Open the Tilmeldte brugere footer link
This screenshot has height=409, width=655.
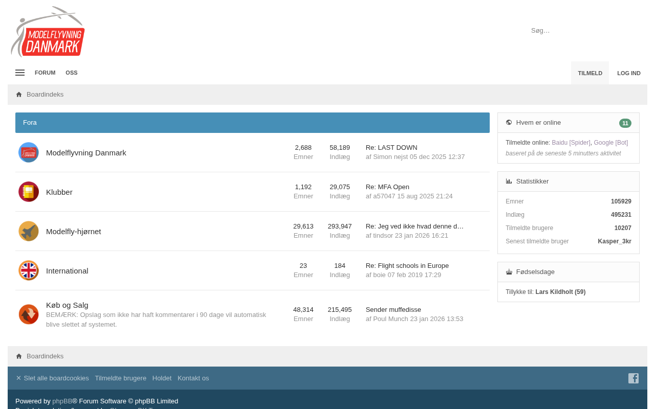coord(121,378)
